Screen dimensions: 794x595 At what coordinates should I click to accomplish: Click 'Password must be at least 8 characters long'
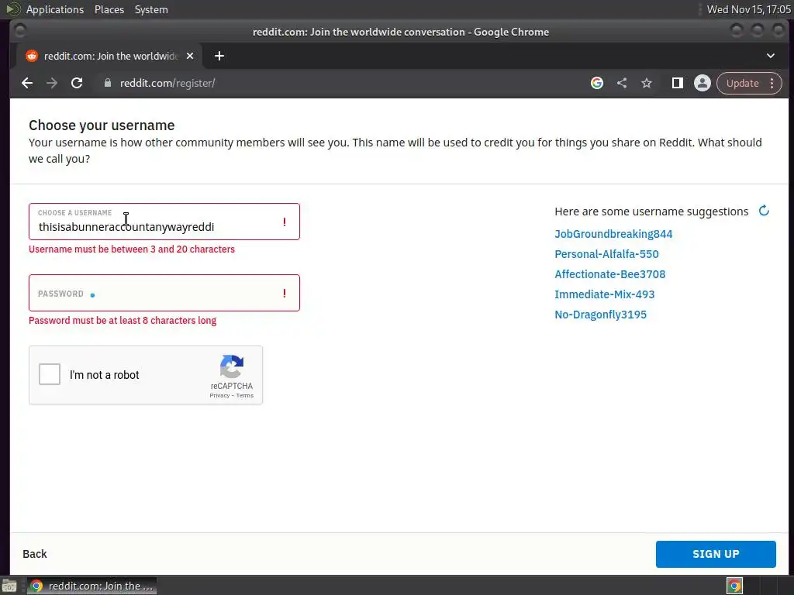pos(123,321)
